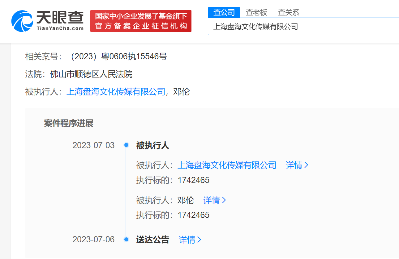The width and height of the screenshot is (399, 259).
Task: Click the 案件程序进展 section heading
Action: [69, 123]
